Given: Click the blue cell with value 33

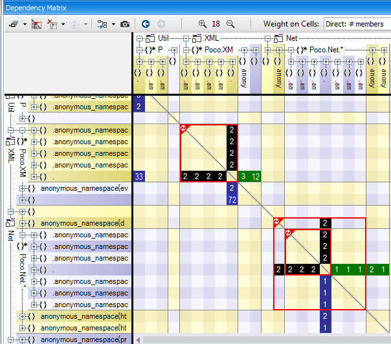Looking at the screenshot, I should 139,177.
